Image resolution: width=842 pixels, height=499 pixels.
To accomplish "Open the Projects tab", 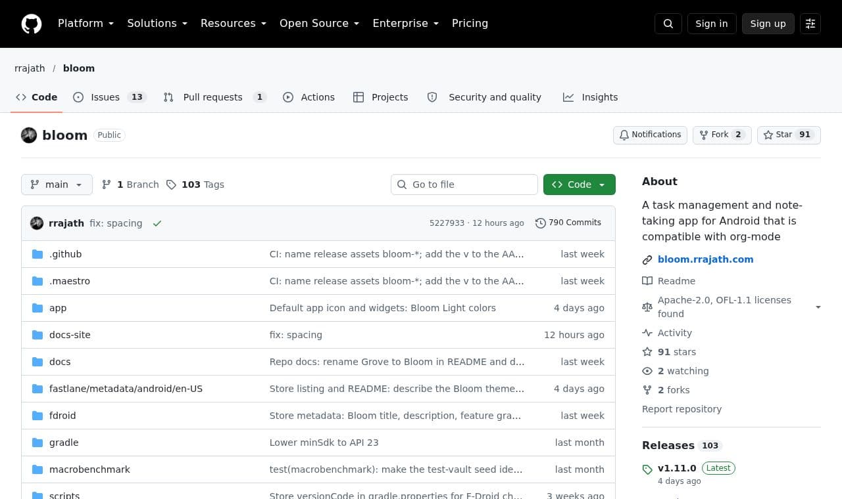I will pos(380,97).
